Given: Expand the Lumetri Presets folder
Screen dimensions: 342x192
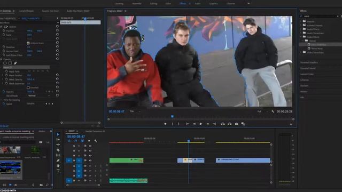Looking at the screenshot, I should 301,25.
